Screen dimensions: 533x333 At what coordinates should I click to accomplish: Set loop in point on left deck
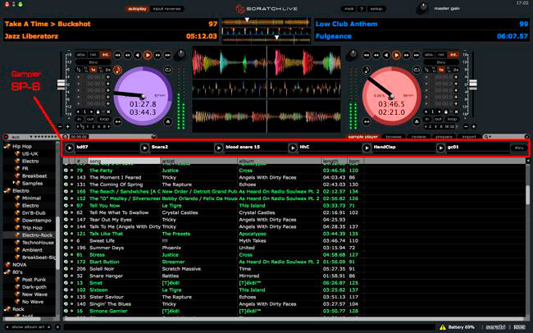click(x=80, y=120)
